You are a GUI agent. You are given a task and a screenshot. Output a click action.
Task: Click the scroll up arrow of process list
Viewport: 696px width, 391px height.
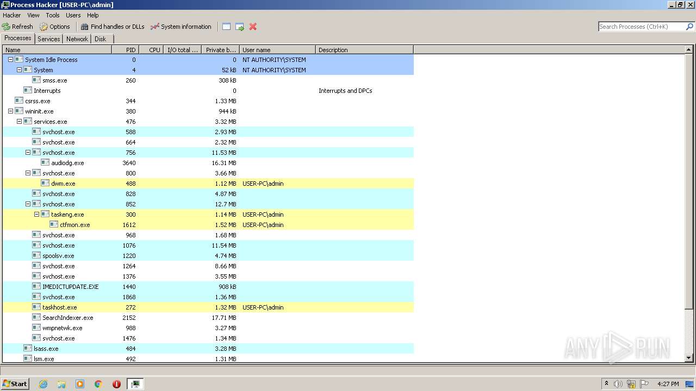click(x=689, y=50)
